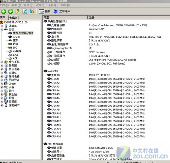Expand the 显示设备 tree node

2,69
